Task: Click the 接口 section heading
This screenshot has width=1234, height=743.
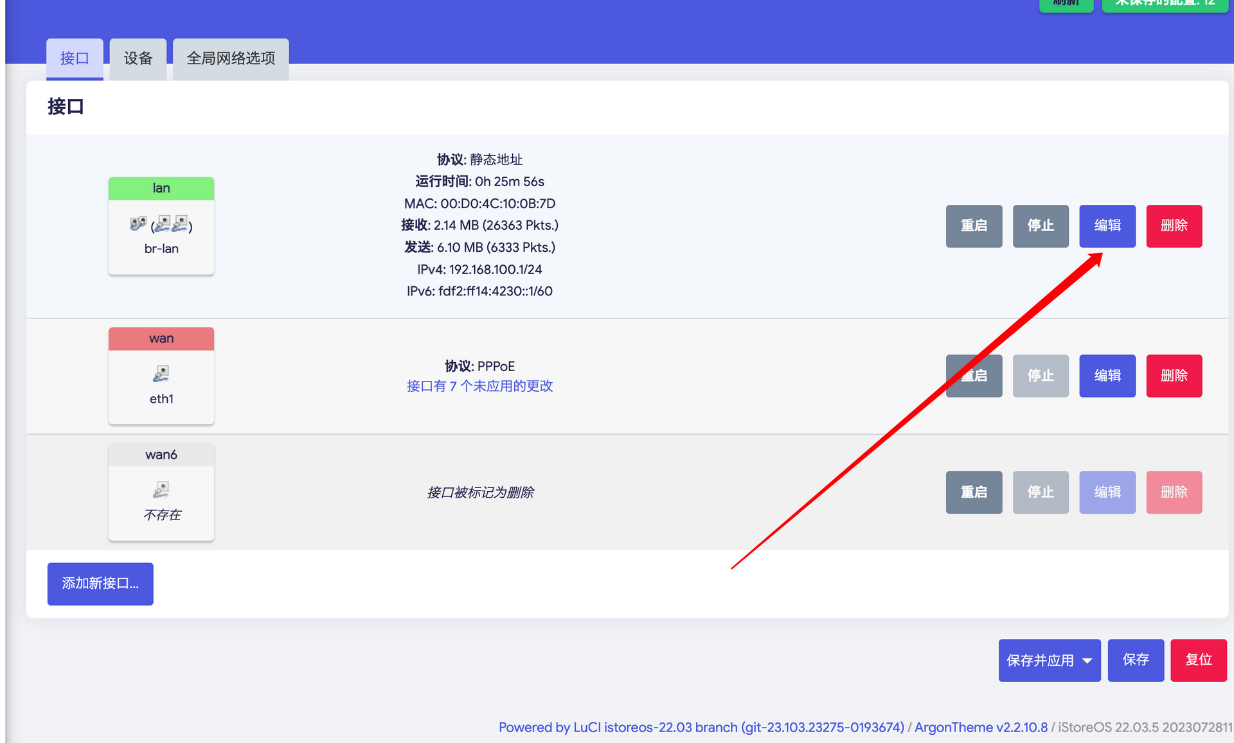Action: [x=66, y=107]
